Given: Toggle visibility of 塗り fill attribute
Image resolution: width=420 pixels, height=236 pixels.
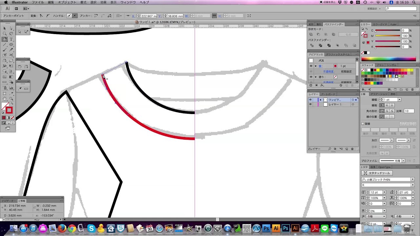Looking at the screenshot, I should pyautogui.click(x=311, y=77).
